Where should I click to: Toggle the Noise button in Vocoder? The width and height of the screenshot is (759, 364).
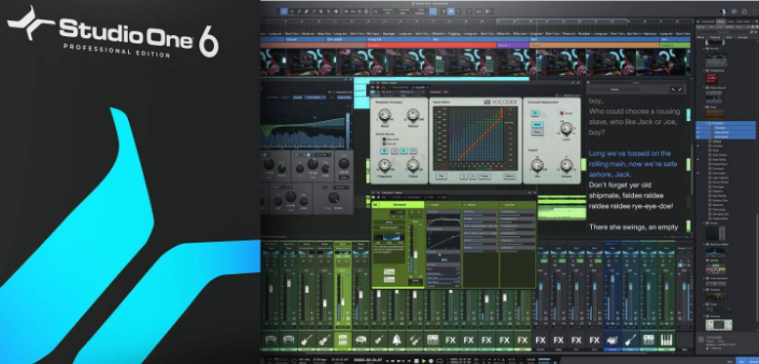point(536,125)
